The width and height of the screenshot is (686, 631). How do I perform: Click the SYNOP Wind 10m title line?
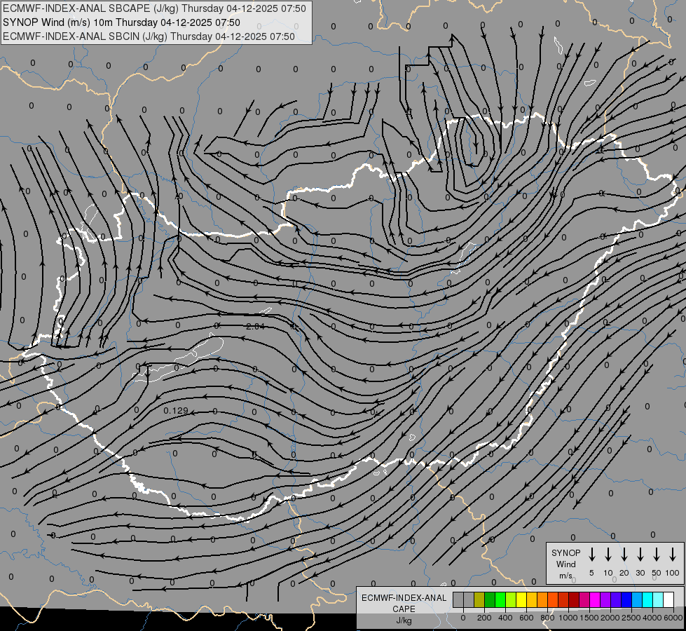coord(122,22)
